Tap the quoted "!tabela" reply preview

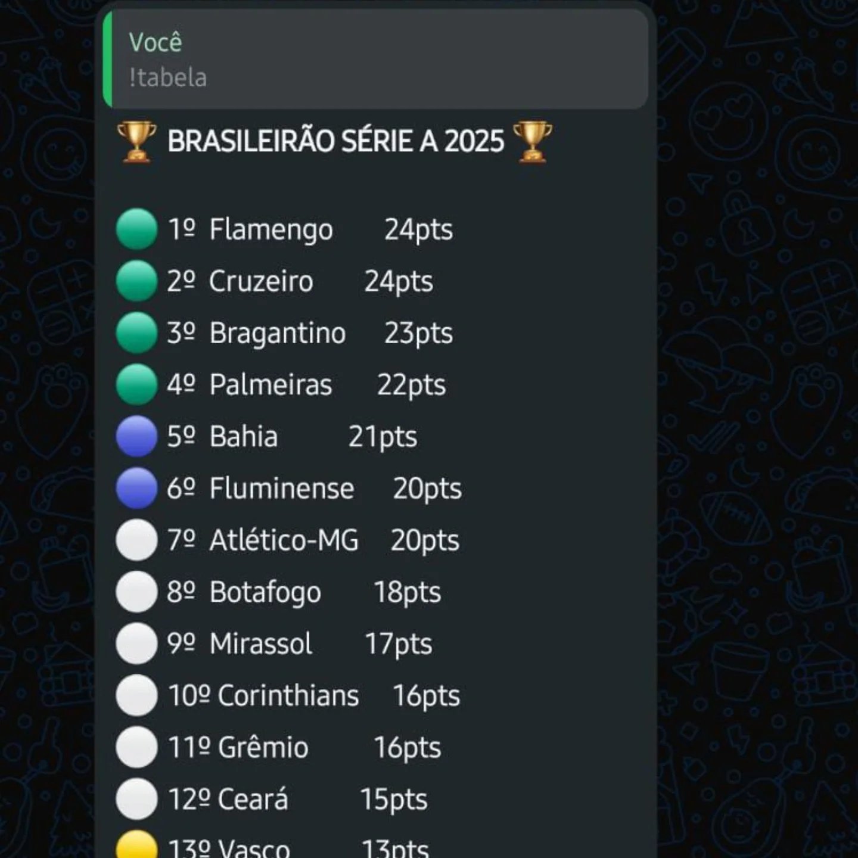point(375,60)
